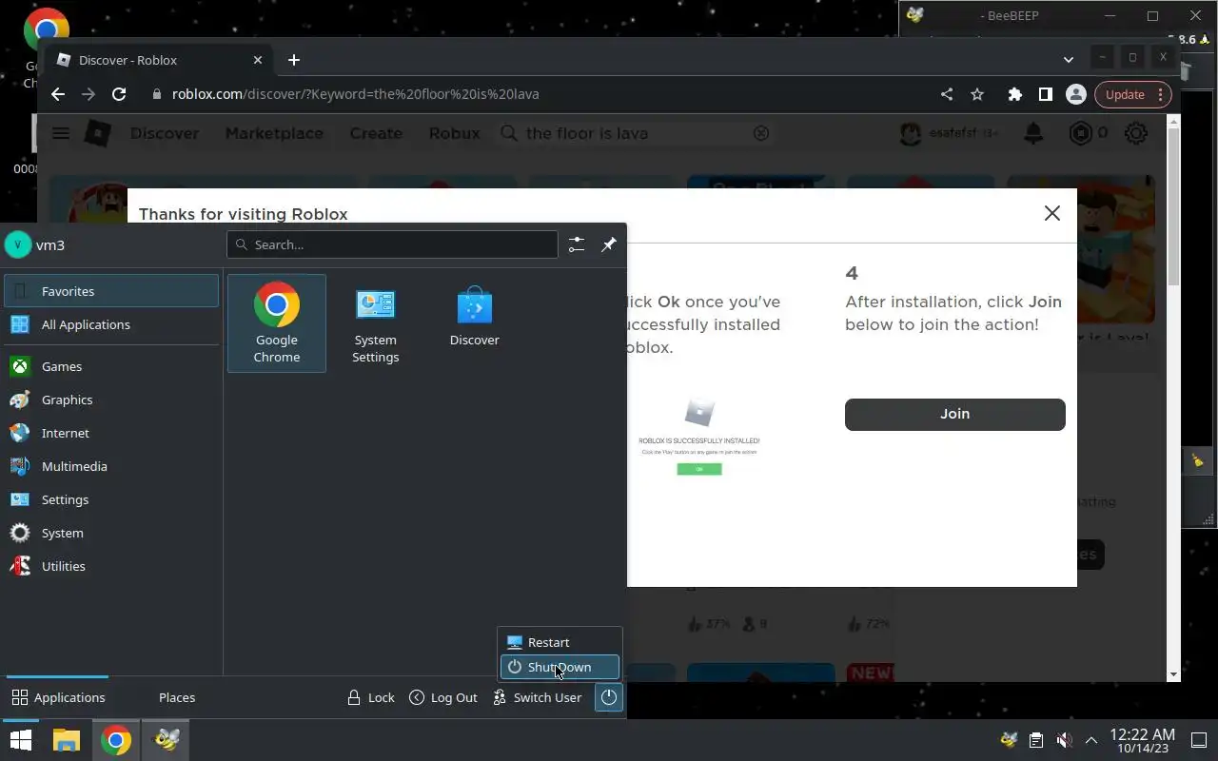The height and width of the screenshot is (761, 1218).
Task: Open Roblox Robux balance icon
Action: pyautogui.click(x=1081, y=133)
